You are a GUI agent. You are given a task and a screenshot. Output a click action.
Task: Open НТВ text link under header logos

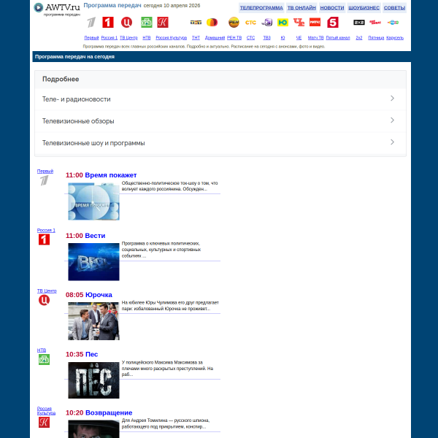click(147, 38)
